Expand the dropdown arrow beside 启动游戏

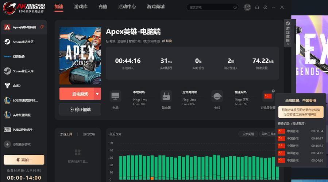(97, 94)
